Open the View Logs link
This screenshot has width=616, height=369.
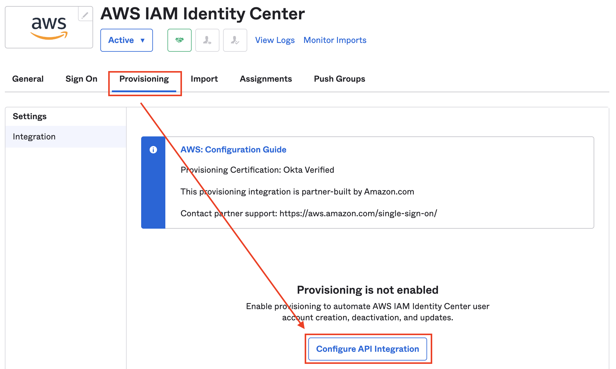click(275, 40)
